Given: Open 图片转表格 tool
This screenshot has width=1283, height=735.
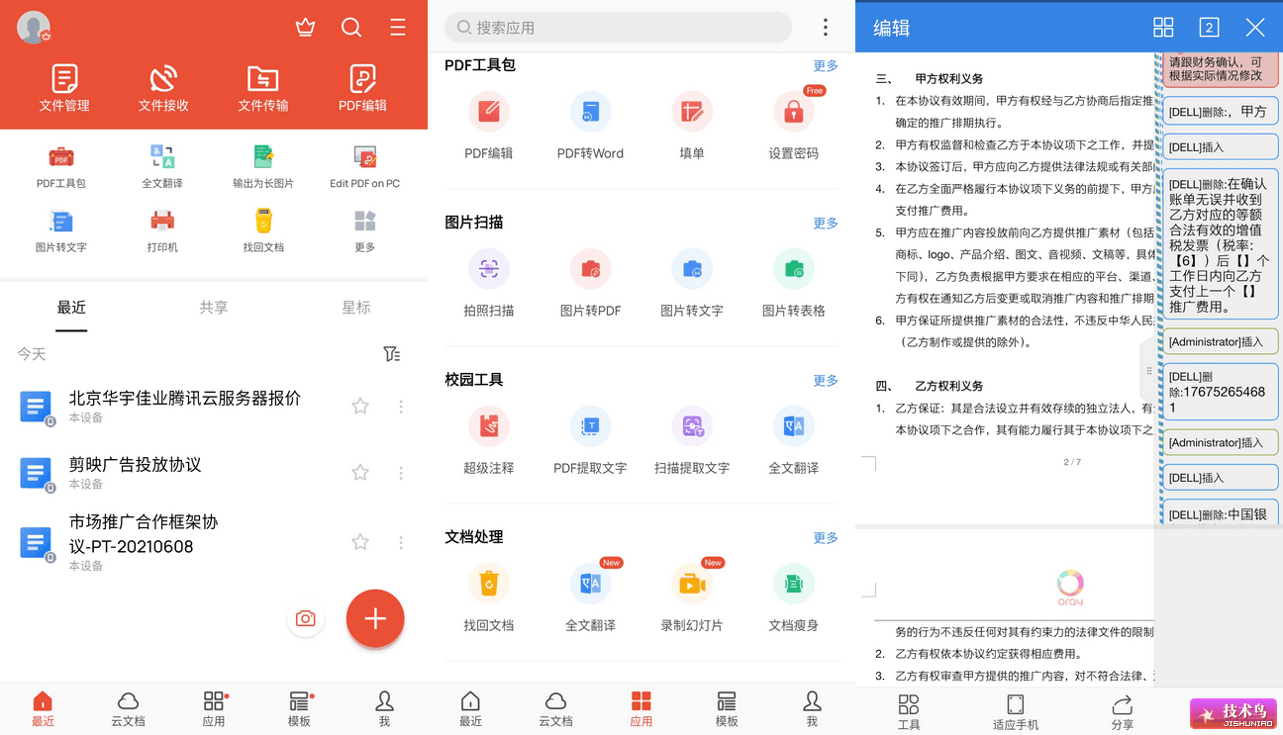Looking at the screenshot, I should tap(793, 283).
